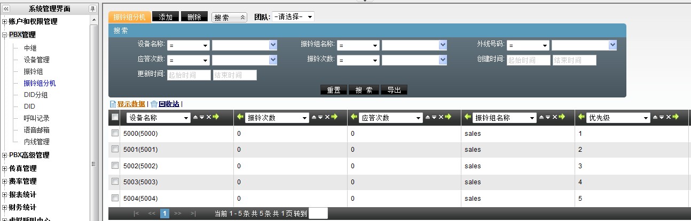Move 优先级 column right with green arrow
This screenshot has width=691, height=221.
pos(676,117)
